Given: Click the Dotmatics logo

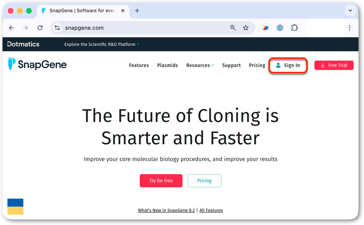Looking at the screenshot, I should [23, 44].
